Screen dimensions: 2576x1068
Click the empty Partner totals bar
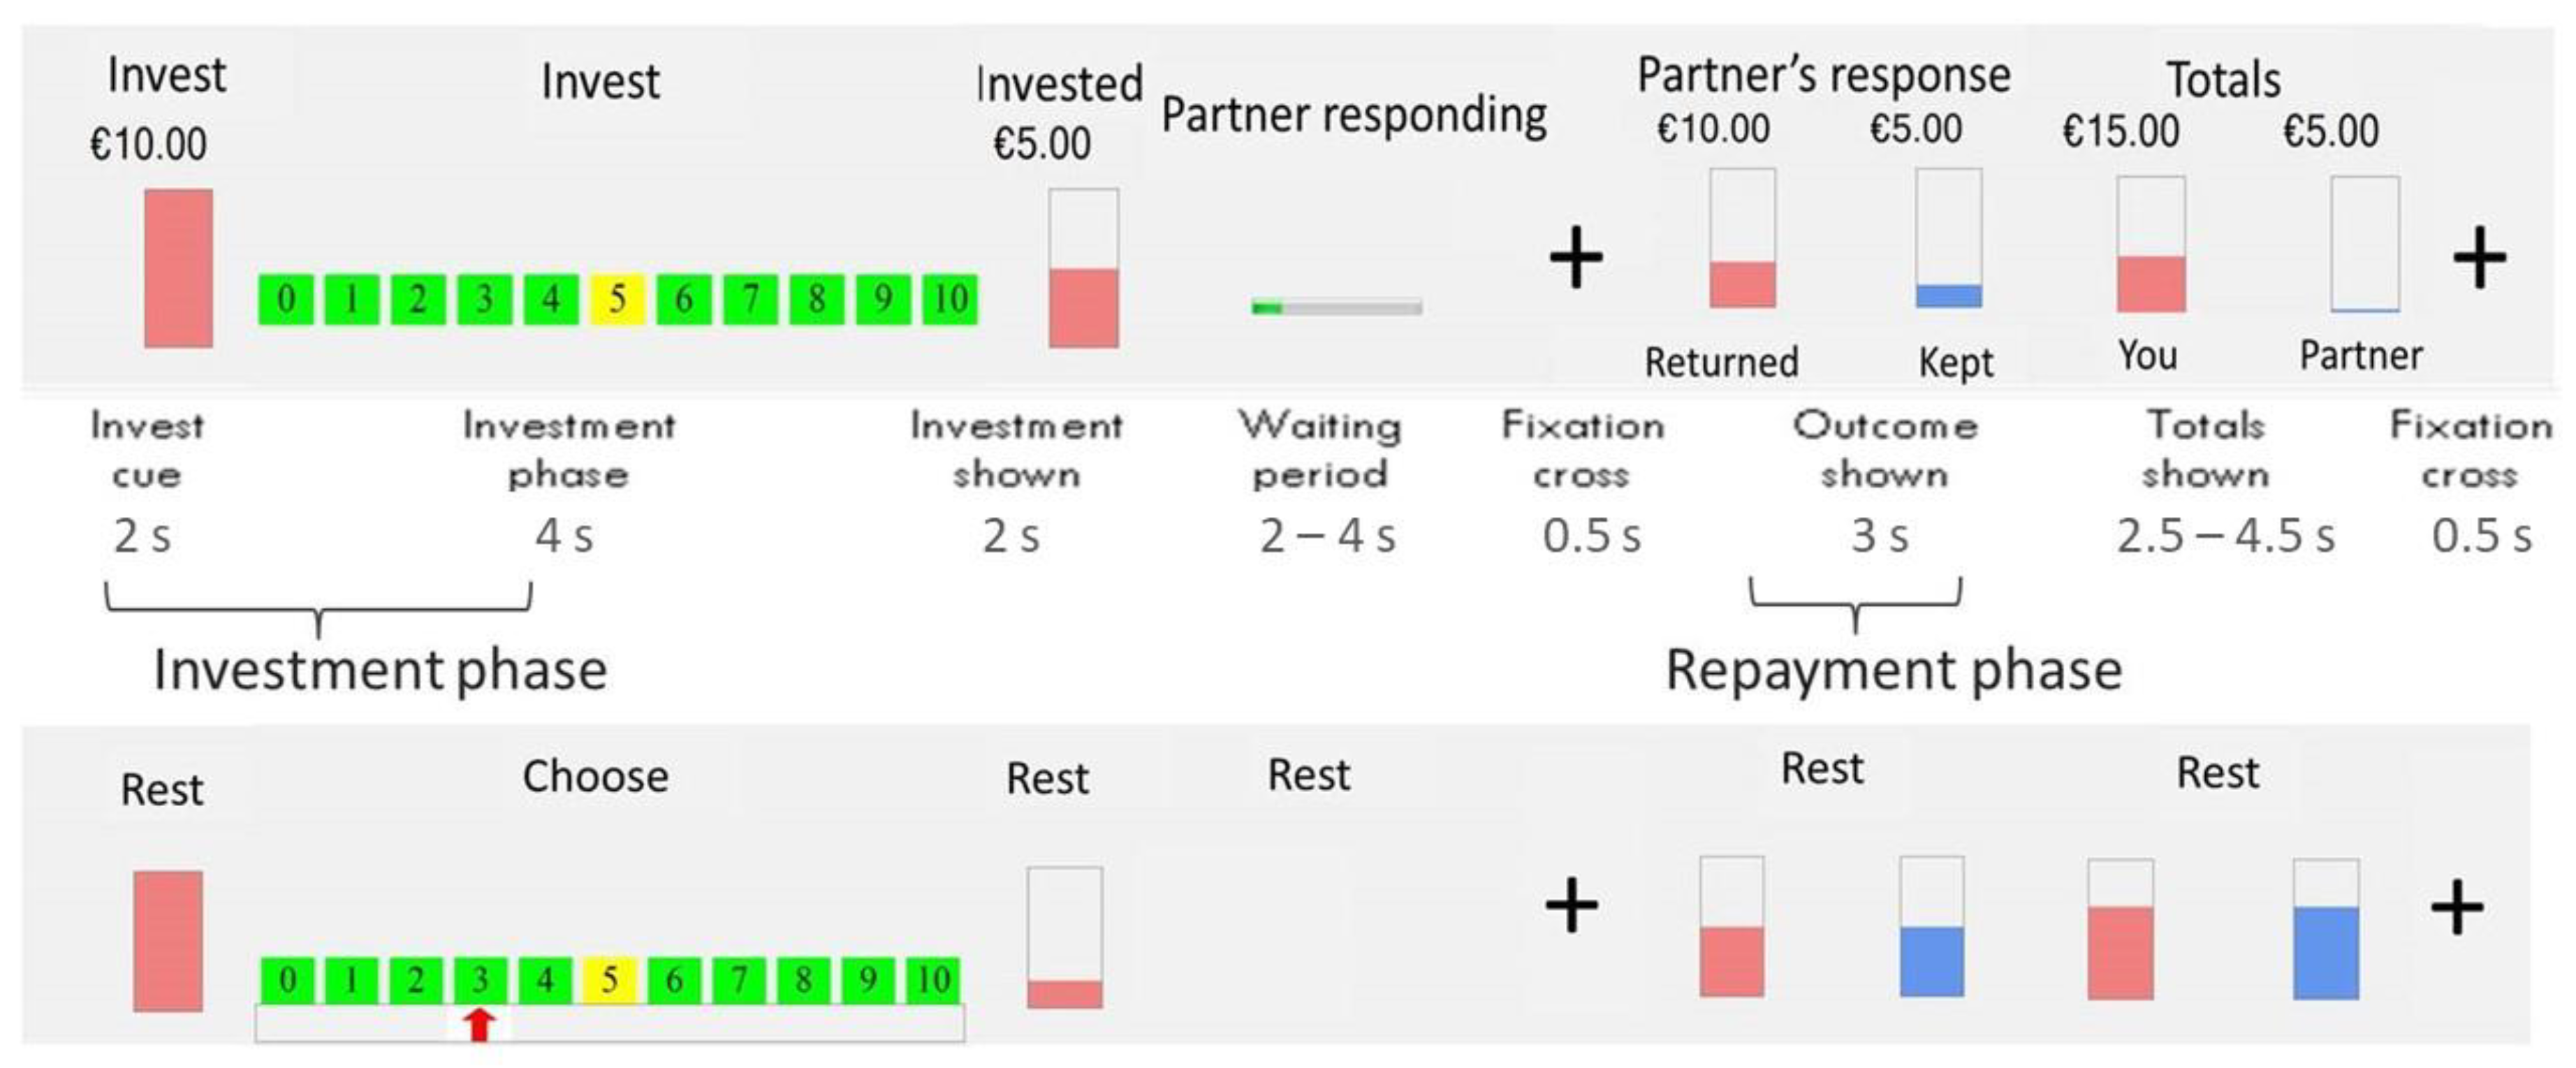2364,245
